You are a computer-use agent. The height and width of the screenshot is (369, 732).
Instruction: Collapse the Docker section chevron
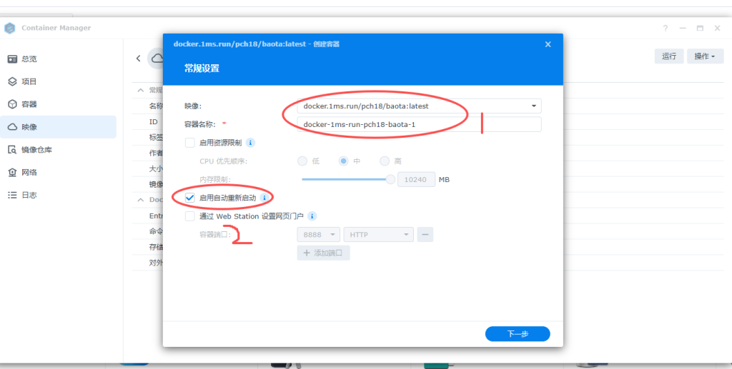click(141, 199)
